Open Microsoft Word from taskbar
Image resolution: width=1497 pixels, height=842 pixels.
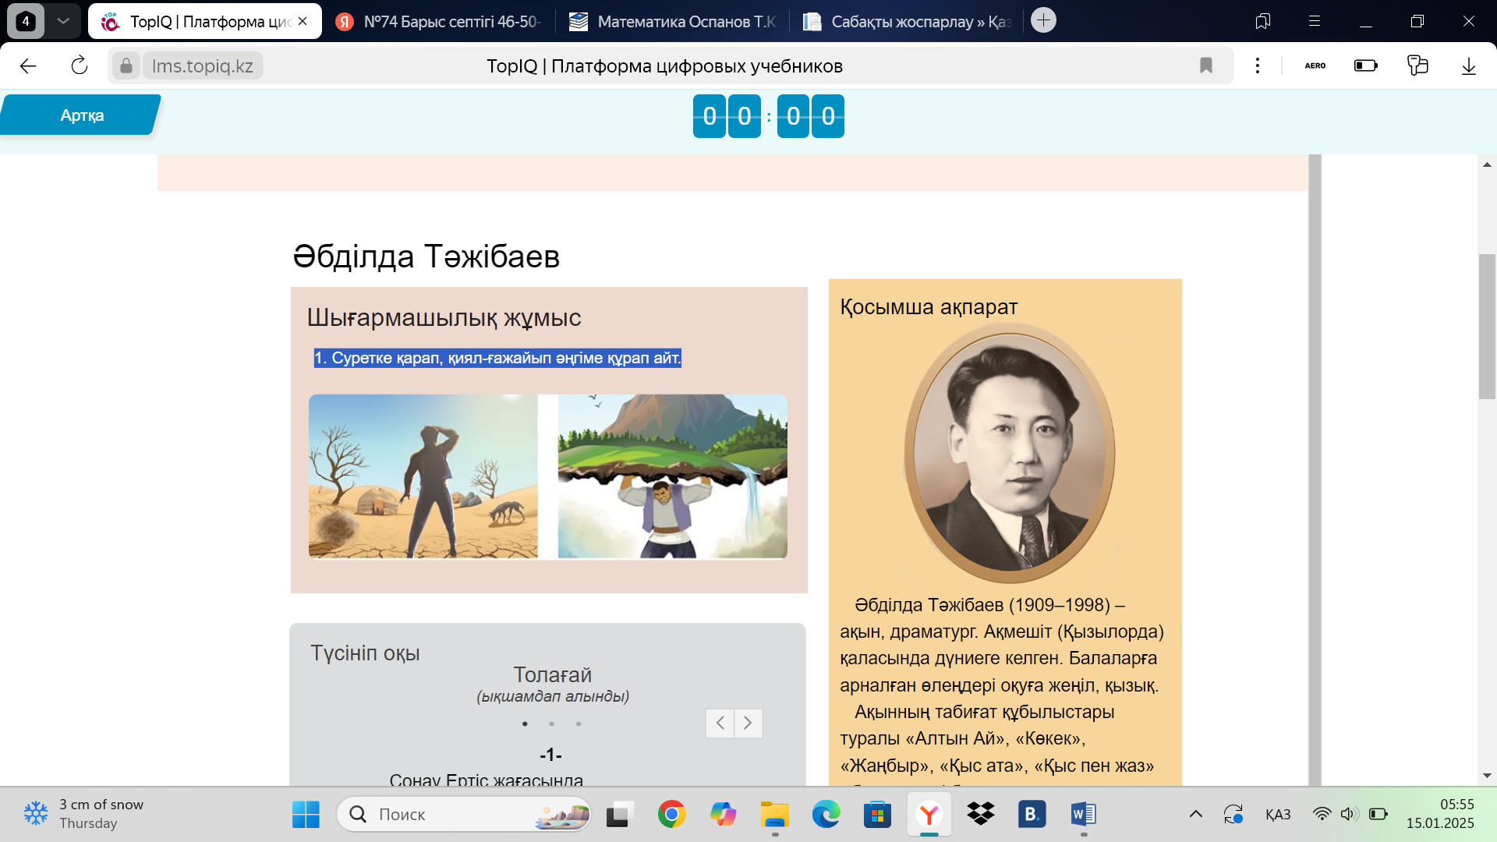(1082, 815)
